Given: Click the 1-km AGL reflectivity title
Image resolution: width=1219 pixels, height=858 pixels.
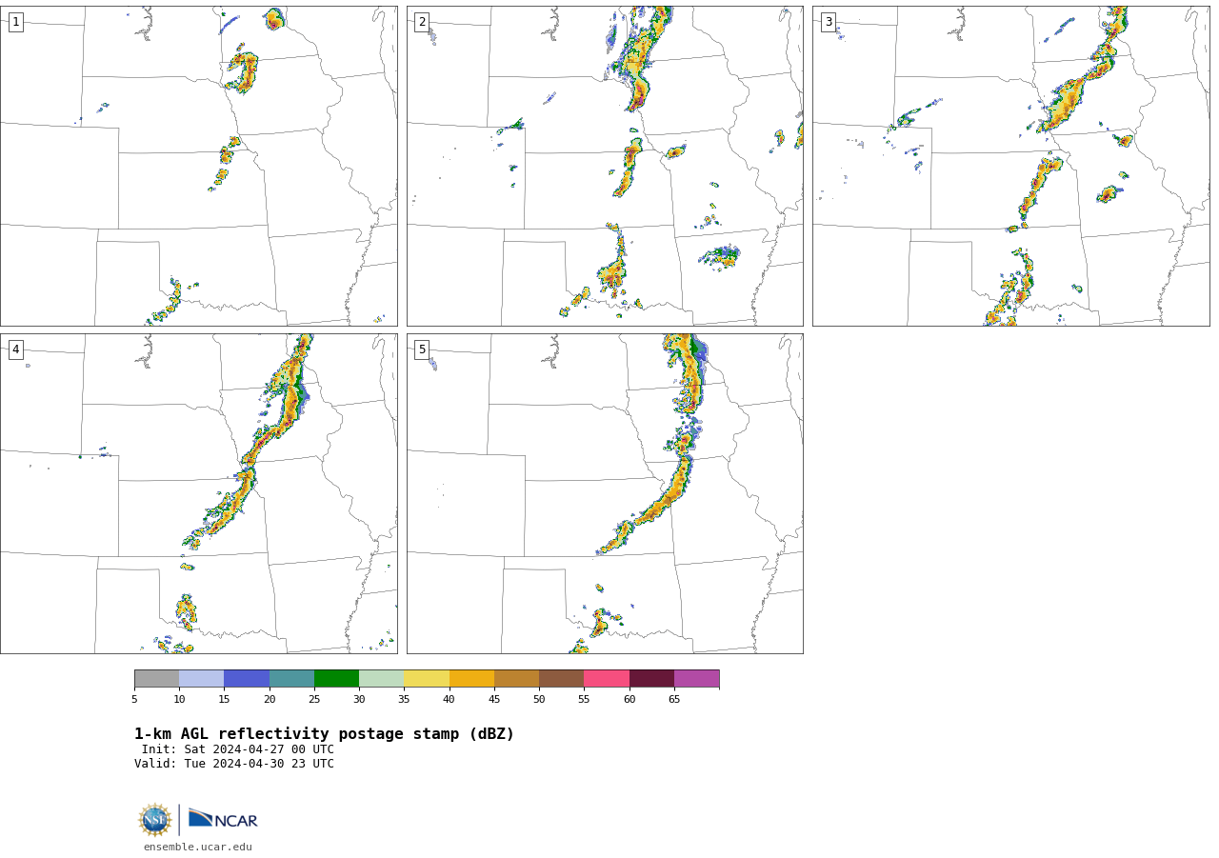Looking at the screenshot, I should [x=324, y=734].
